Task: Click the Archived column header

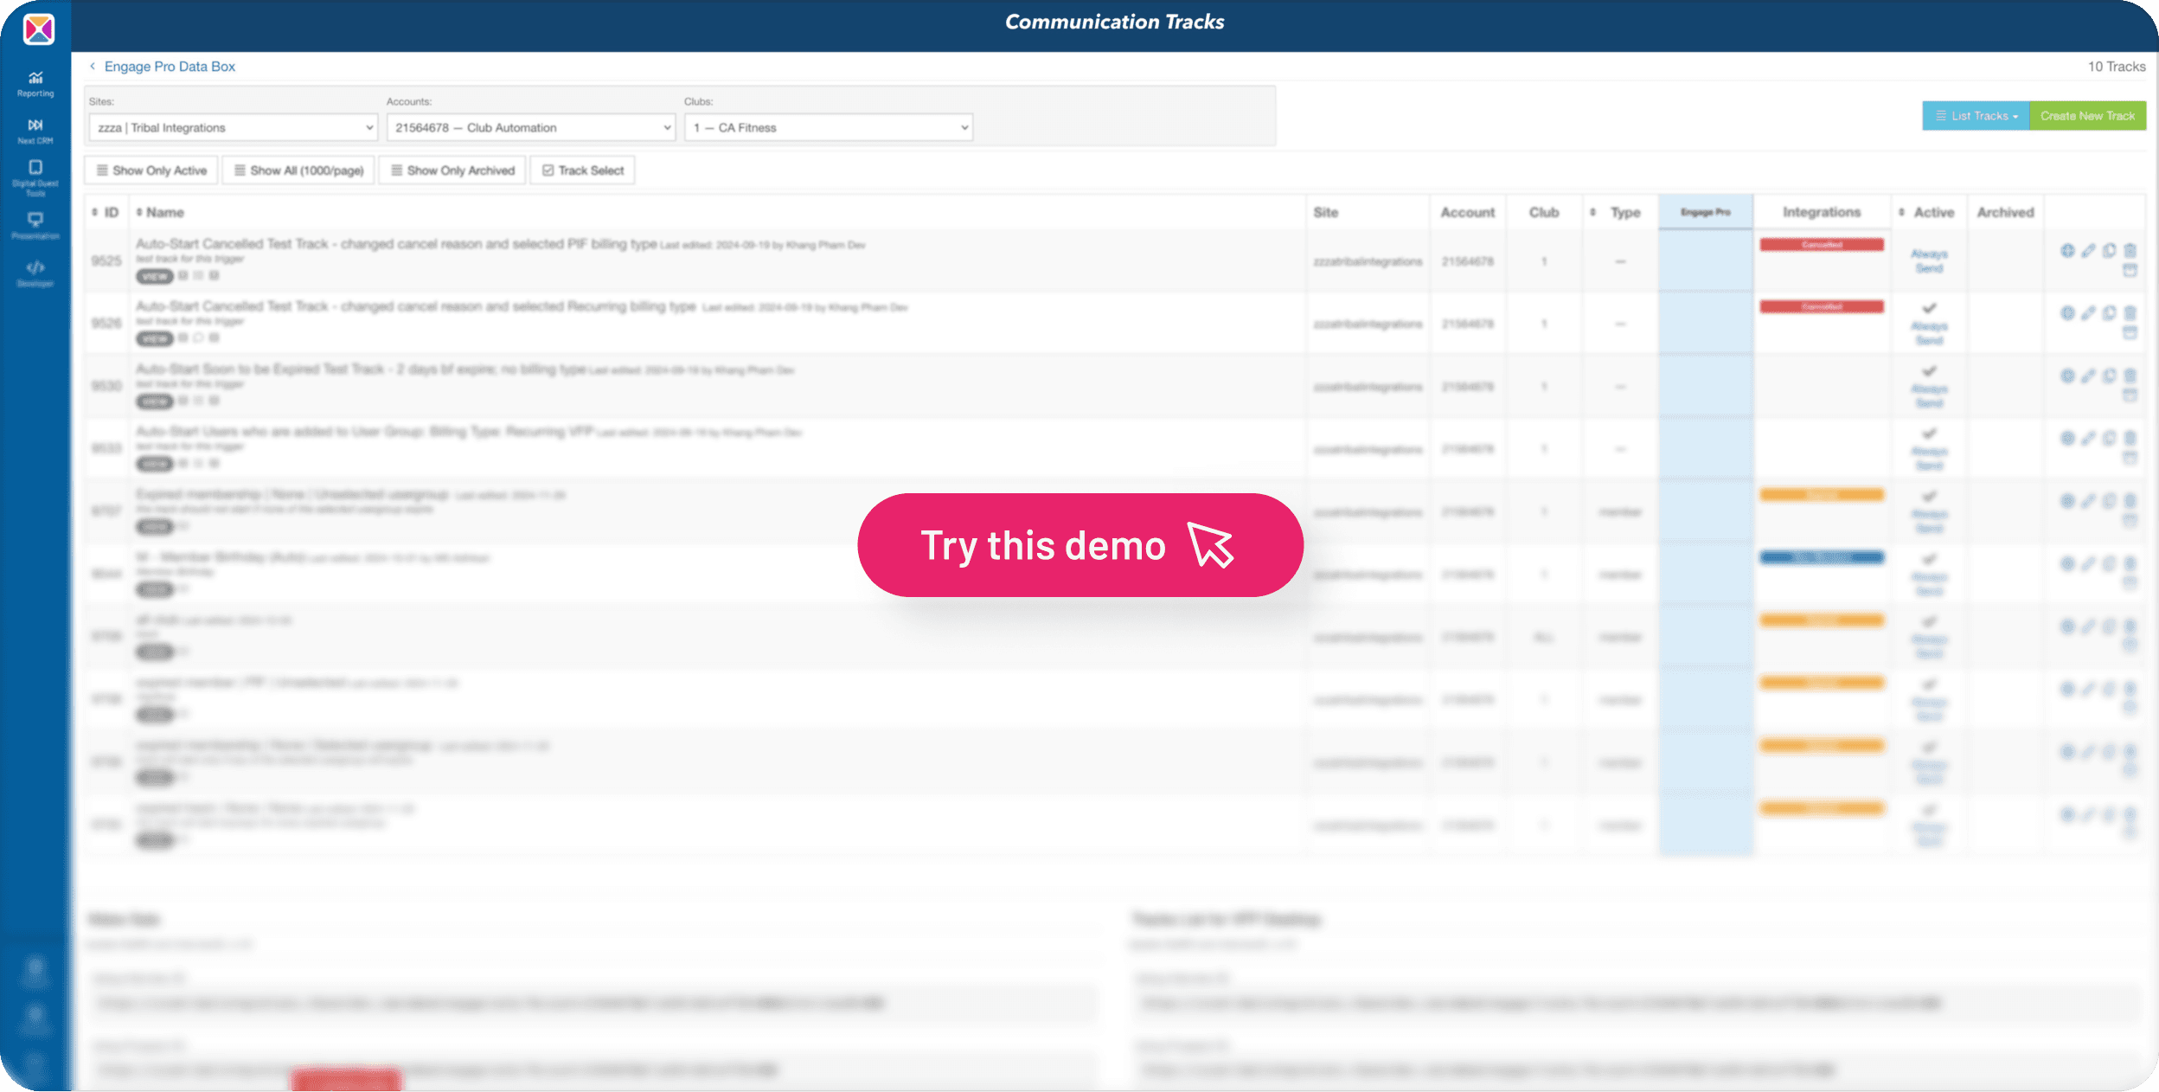Action: [2005, 212]
